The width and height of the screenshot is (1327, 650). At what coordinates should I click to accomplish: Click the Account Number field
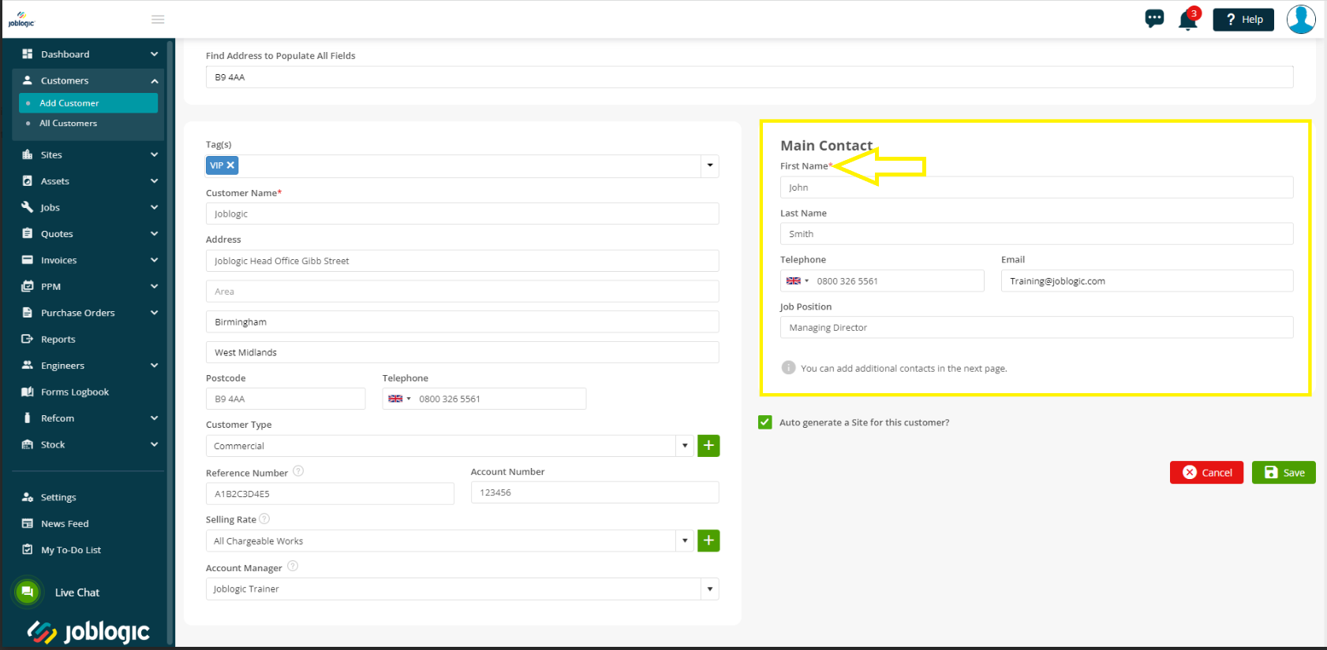coord(595,492)
